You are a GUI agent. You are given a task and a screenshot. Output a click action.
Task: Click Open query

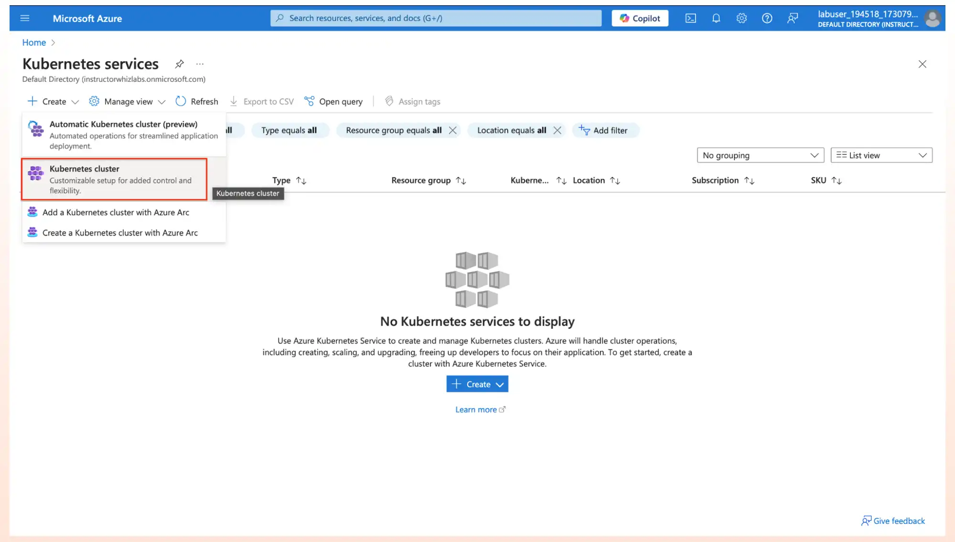(x=333, y=101)
